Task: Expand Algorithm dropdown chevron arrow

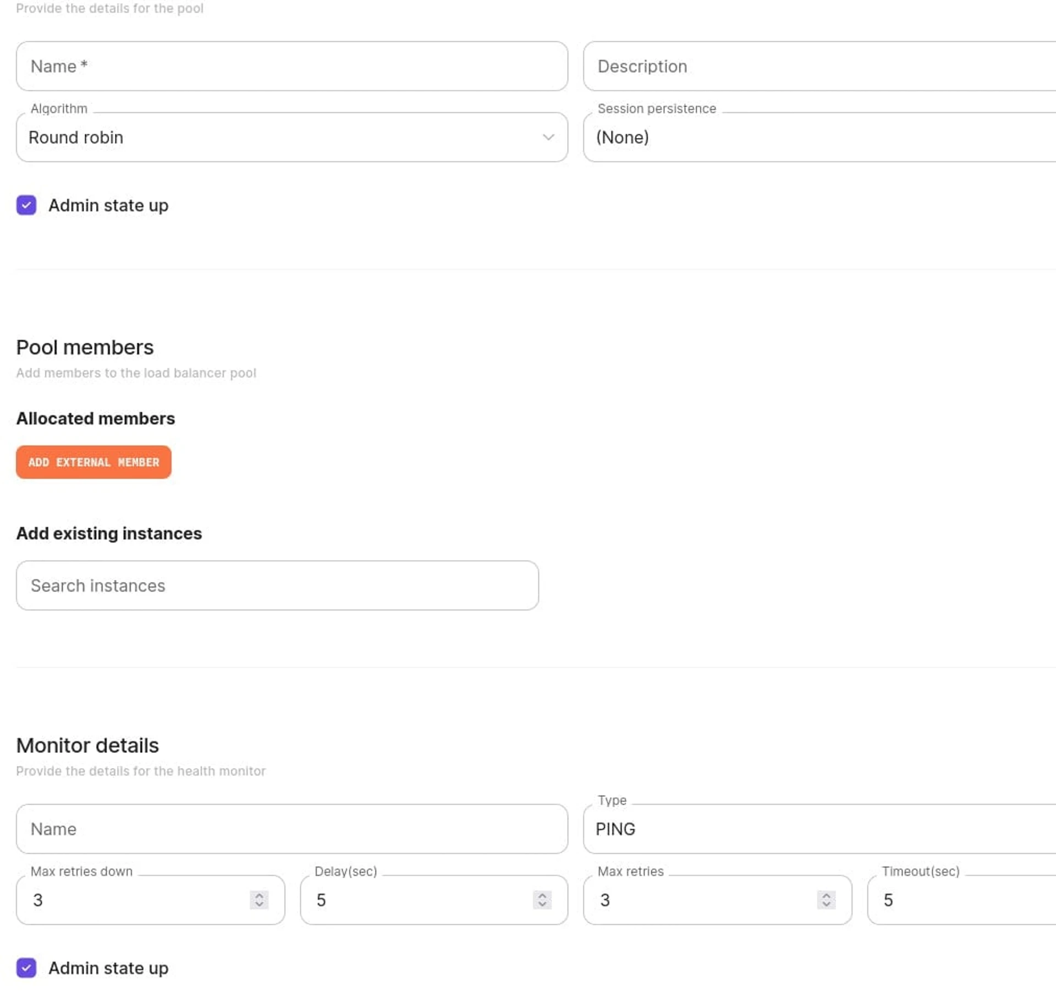Action: tap(548, 137)
